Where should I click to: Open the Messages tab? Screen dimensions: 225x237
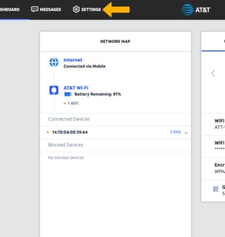coord(50,9)
